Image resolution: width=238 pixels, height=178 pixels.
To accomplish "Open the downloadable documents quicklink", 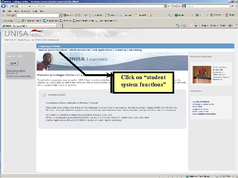I will (204, 114).
